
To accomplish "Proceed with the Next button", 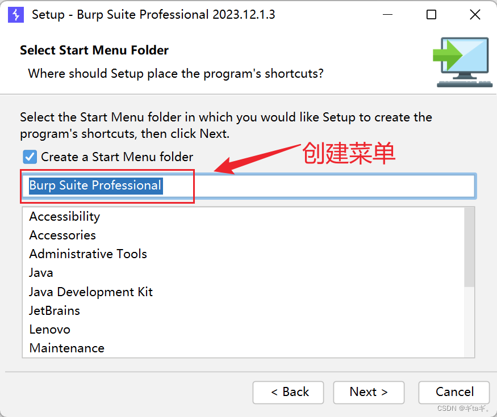I will [369, 392].
